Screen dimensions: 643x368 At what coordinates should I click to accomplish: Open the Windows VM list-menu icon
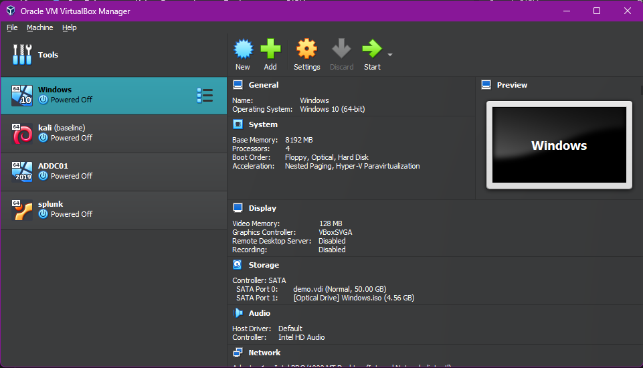point(205,96)
